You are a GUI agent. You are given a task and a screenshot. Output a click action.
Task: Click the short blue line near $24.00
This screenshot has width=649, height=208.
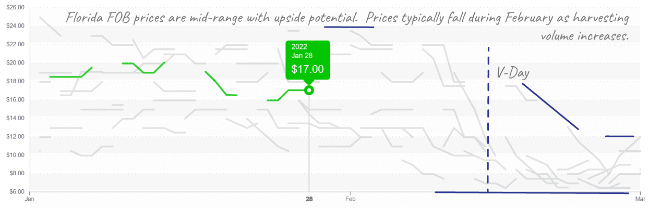[x=349, y=27]
